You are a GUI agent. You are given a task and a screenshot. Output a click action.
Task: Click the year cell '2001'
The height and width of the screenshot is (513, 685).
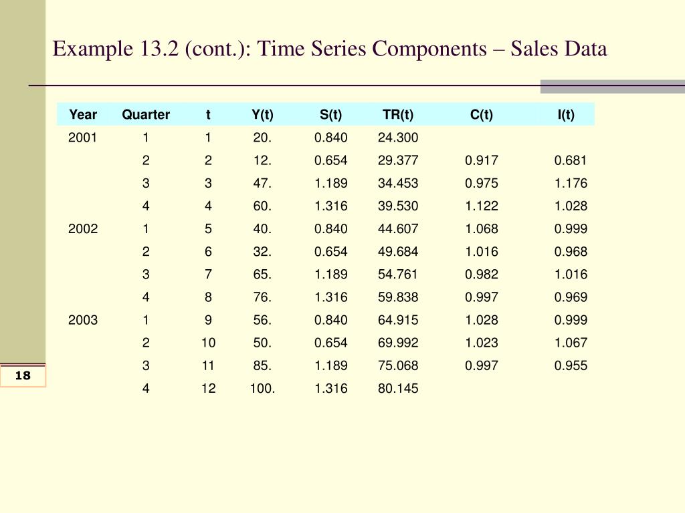82,138
